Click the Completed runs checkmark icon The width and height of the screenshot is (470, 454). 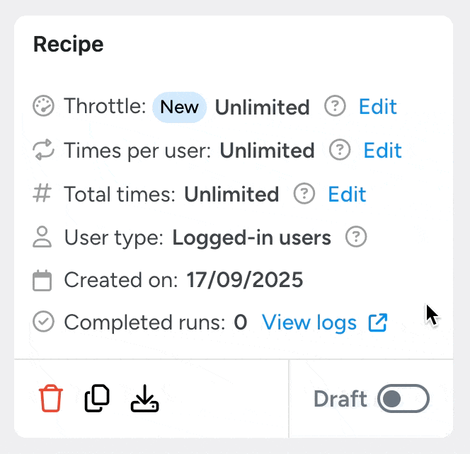44,323
